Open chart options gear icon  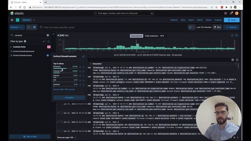[x=236, y=35]
